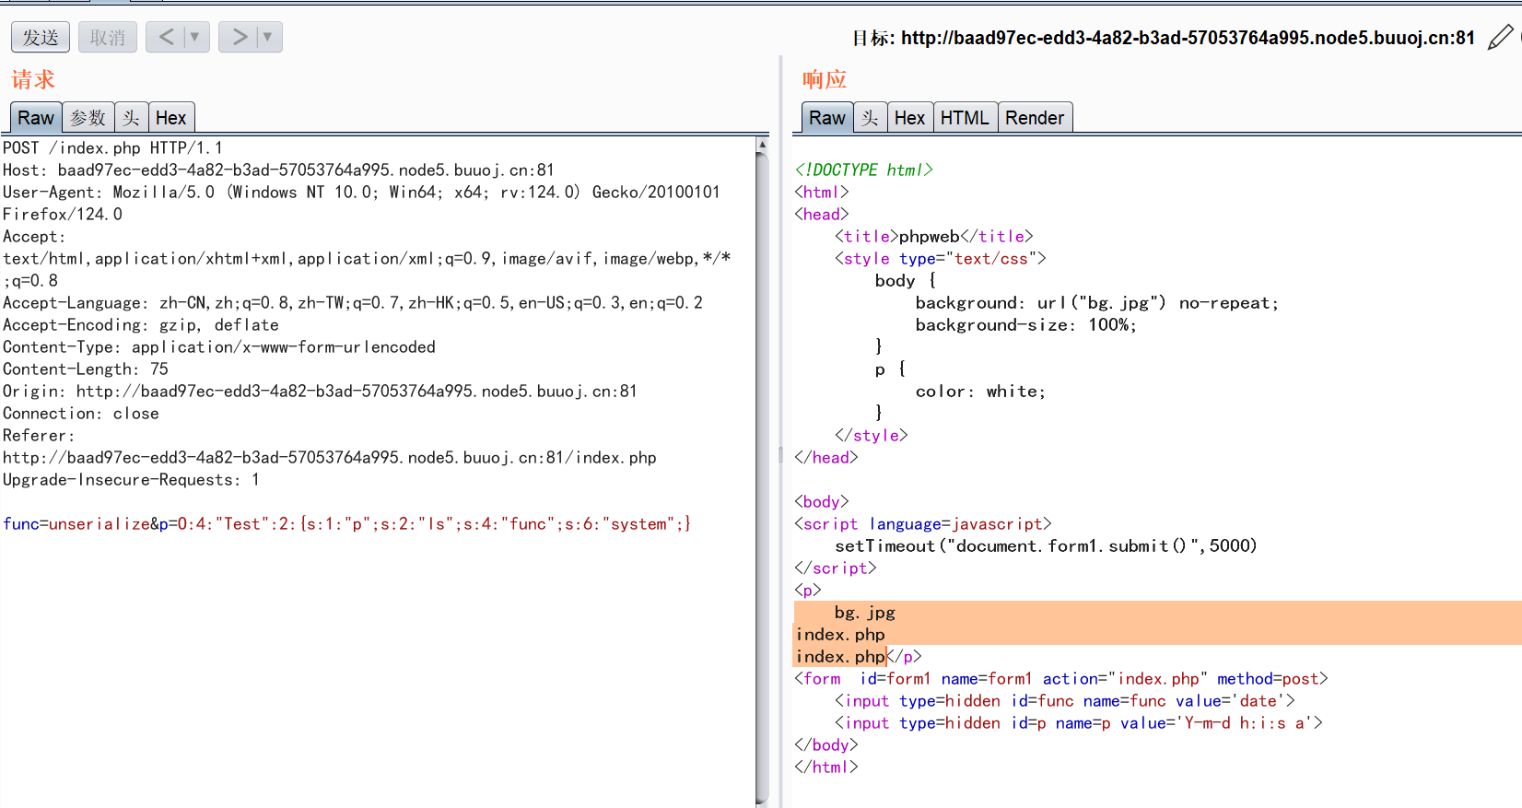Click the first highlighted index.php line
This screenshot has width=1522, height=808.
click(840, 634)
